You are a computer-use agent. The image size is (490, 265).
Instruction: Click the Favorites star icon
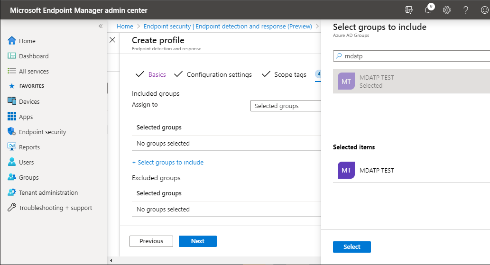[x=12, y=86]
